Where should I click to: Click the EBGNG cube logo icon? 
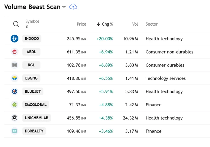(15, 78)
